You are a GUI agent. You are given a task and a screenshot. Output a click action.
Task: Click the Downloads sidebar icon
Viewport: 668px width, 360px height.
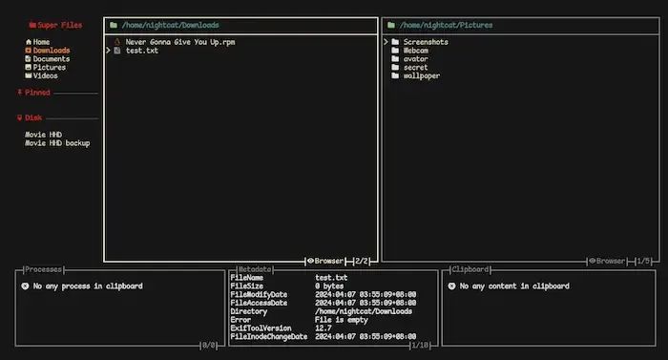tap(28, 51)
